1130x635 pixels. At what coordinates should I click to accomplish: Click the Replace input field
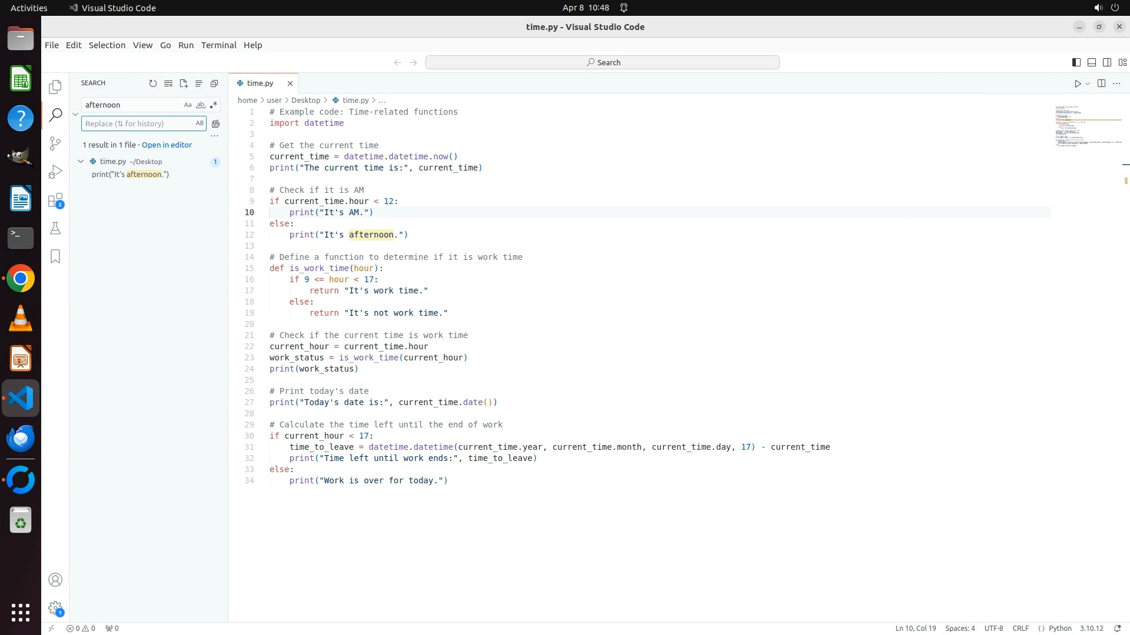coord(137,123)
